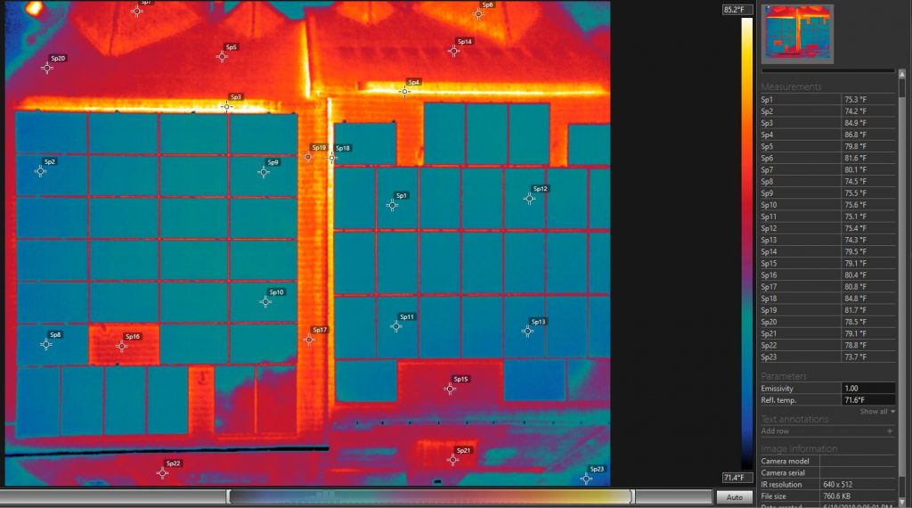Click the Refl. temp. field 71.6°F

(x=867, y=400)
